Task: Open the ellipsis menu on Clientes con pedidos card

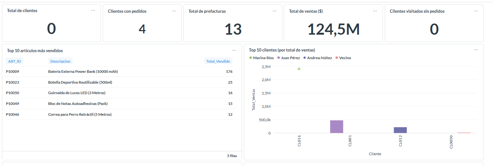Action: (174, 11)
